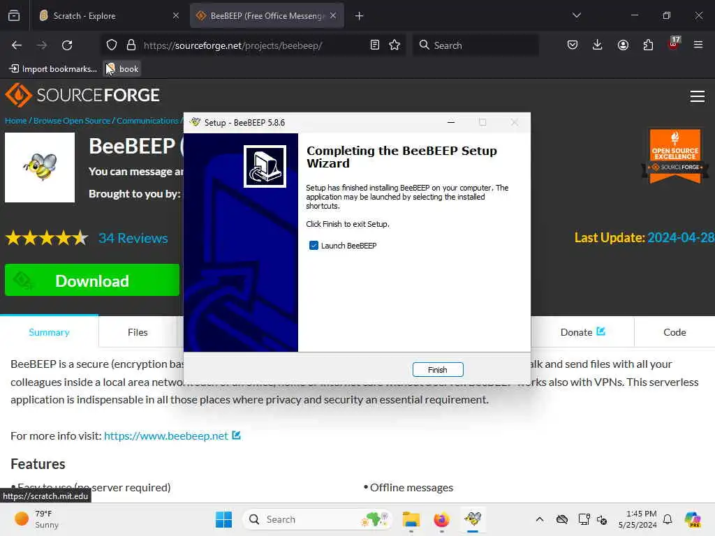Click the address bar URL
The height and width of the screenshot is (536, 715).
[x=233, y=45]
